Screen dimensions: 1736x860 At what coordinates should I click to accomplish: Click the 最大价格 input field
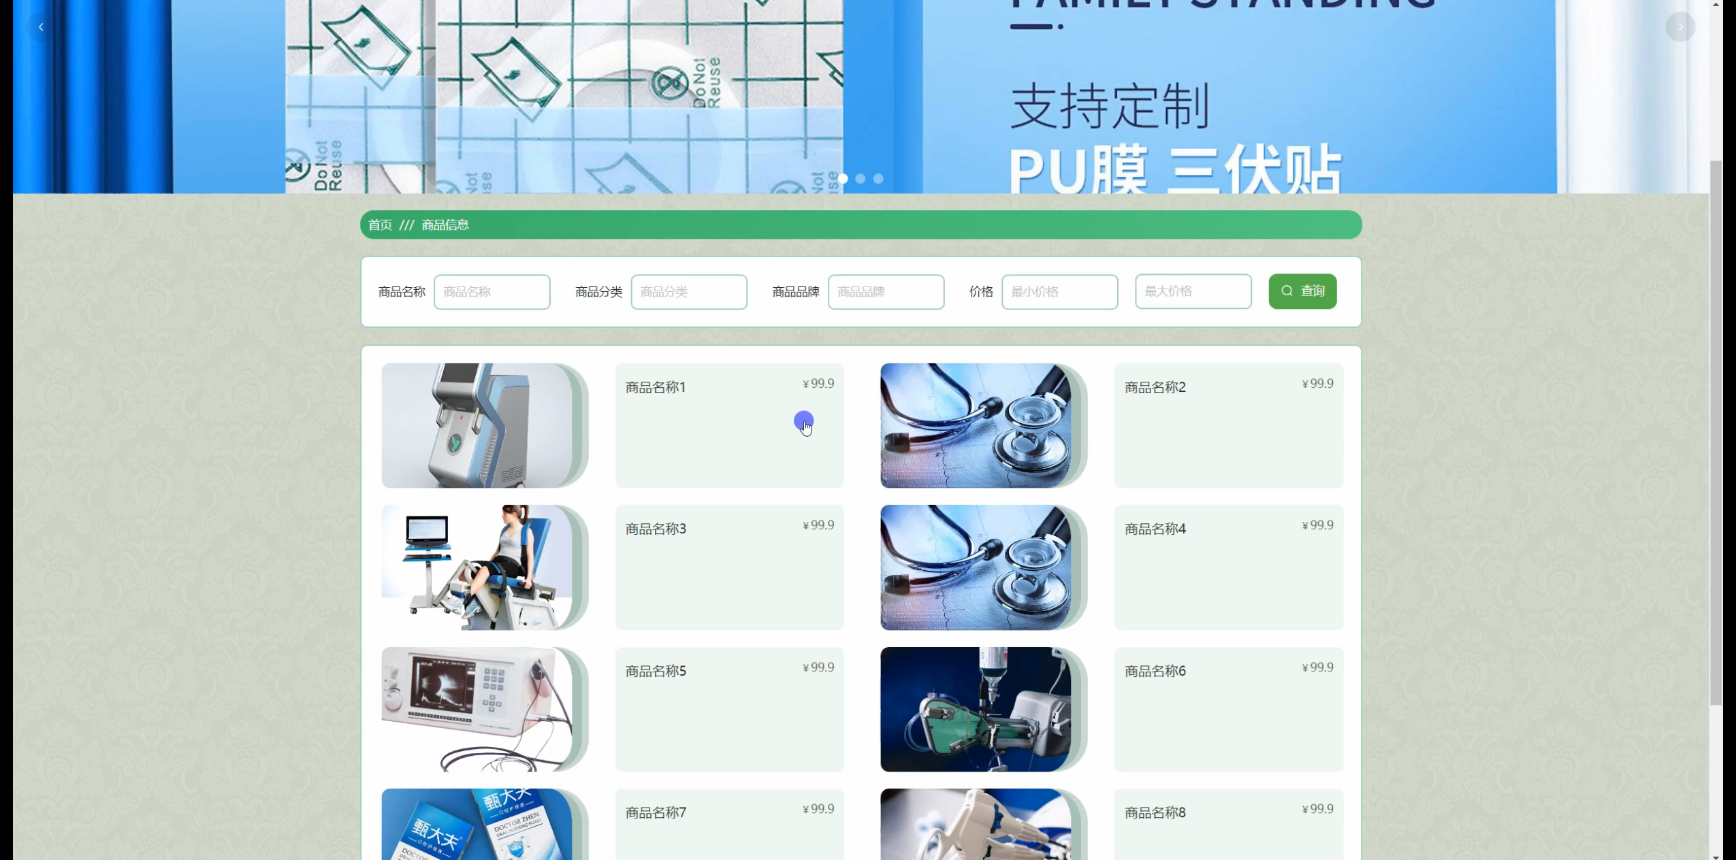click(x=1192, y=291)
